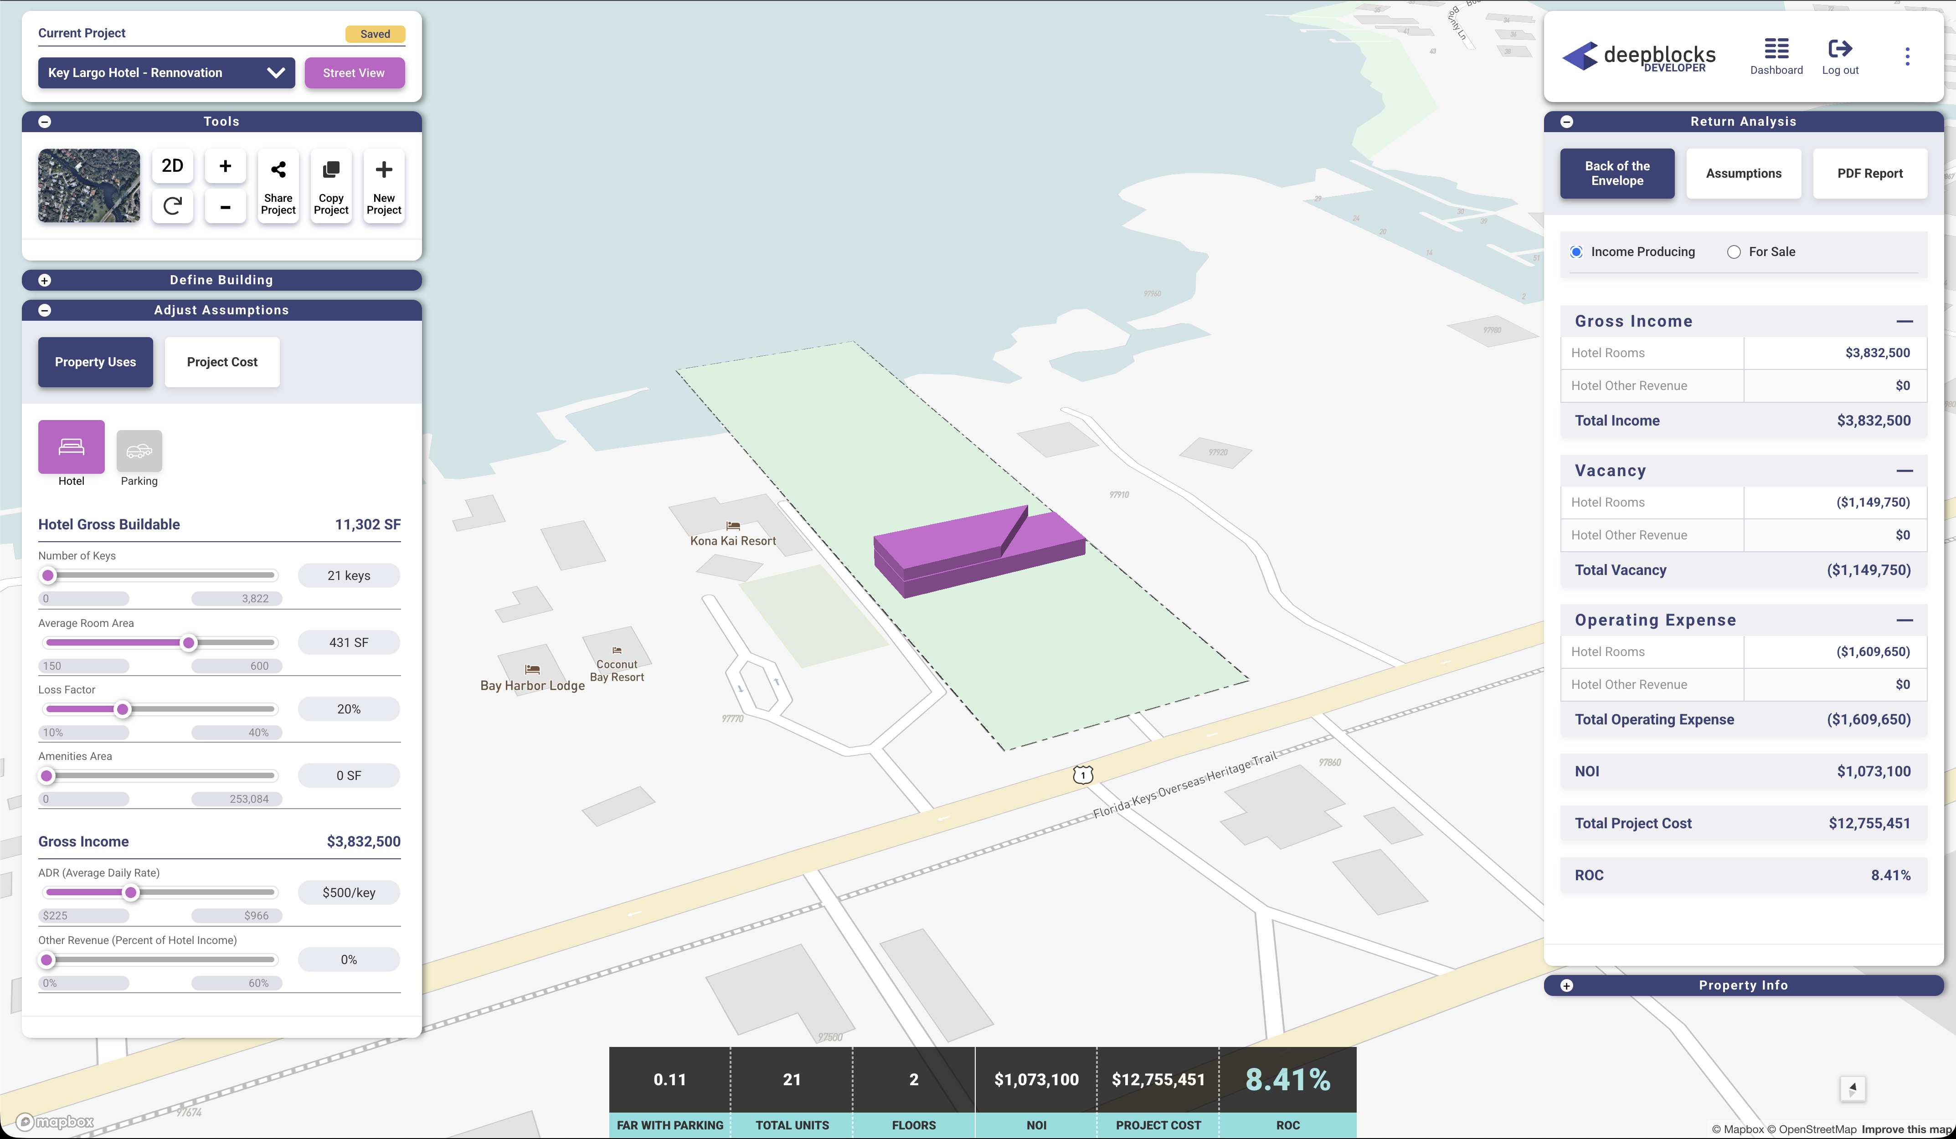Create a New Project
1956x1139 pixels.
point(383,186)
